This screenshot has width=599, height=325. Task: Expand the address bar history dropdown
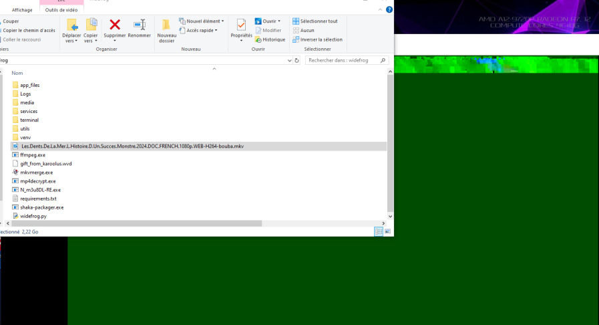point(289,60)
